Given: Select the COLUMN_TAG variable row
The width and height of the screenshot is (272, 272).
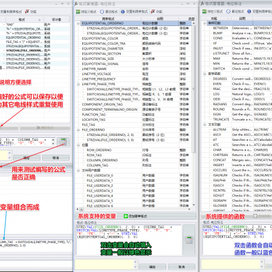Looking at the screenshot, I should (134, 166).
